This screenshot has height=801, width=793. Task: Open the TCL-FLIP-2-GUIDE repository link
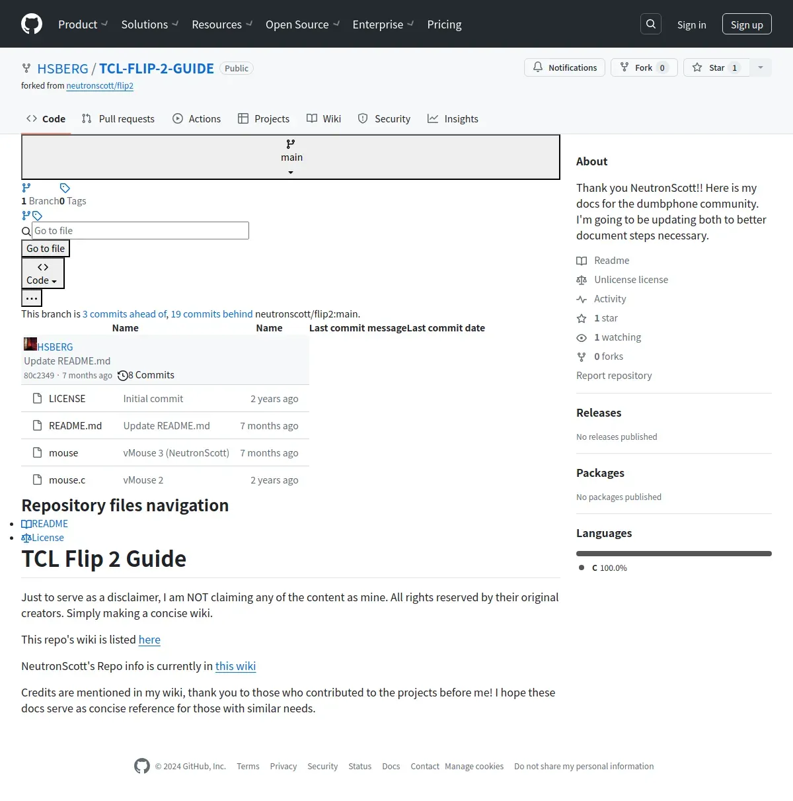click(x=157, y=69)
